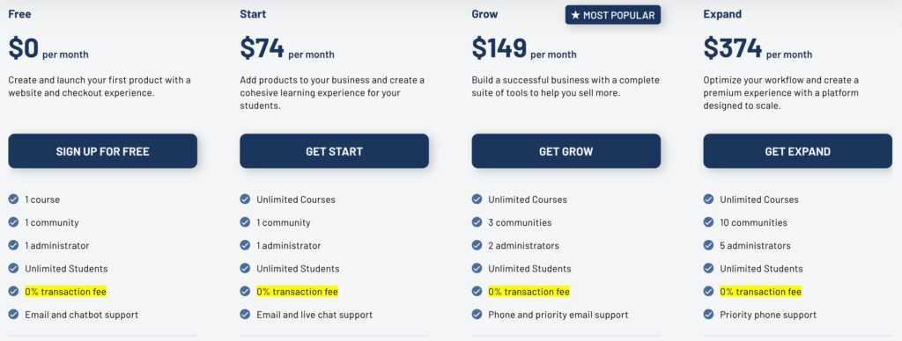Viewport: 902px width, 341px height.
Task: Click checkmark beside '5 administrators'
Action: [x=709, y=245]
